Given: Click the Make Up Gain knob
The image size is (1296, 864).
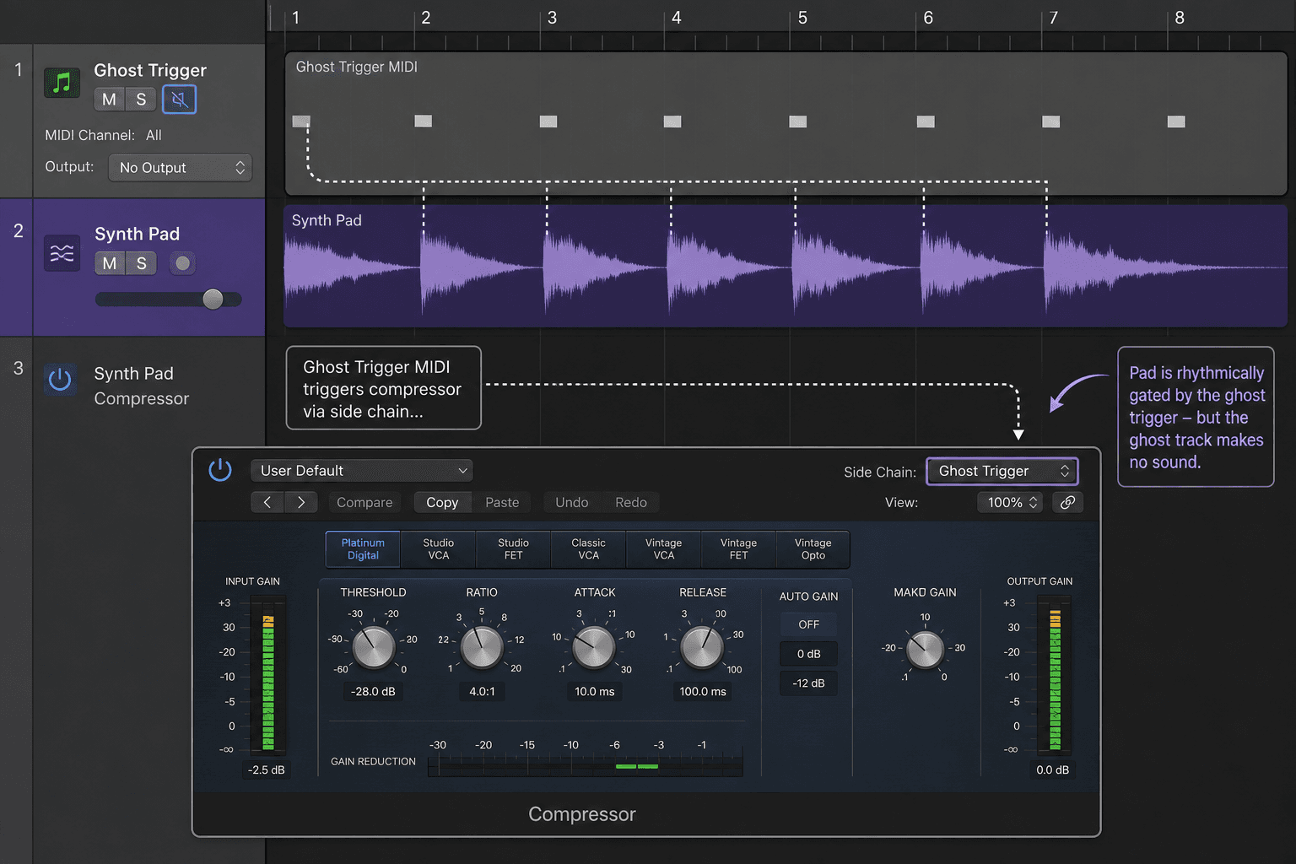Looking at the screenshot, I should (925, 649).
